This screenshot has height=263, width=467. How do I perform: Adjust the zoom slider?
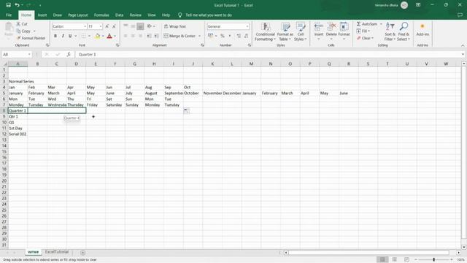tap(433, 260)
